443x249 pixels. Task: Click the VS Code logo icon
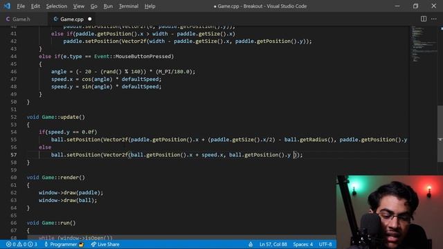click(x=7, y=6)
